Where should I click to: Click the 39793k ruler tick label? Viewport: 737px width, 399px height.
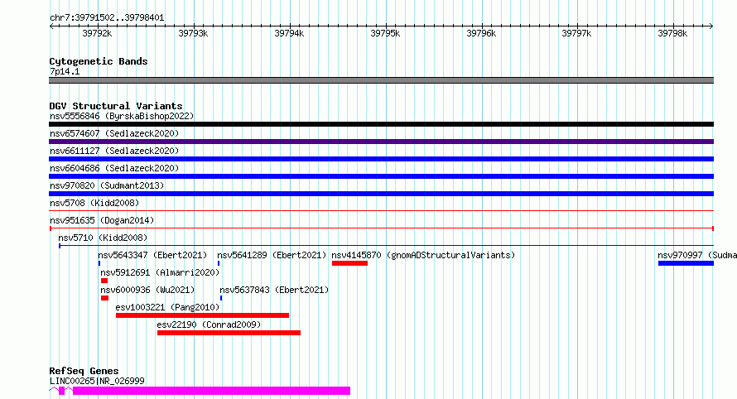tap(193, 33)
